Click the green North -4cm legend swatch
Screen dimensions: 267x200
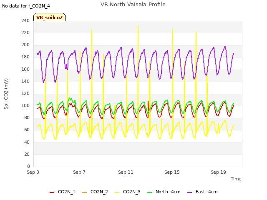149,192
